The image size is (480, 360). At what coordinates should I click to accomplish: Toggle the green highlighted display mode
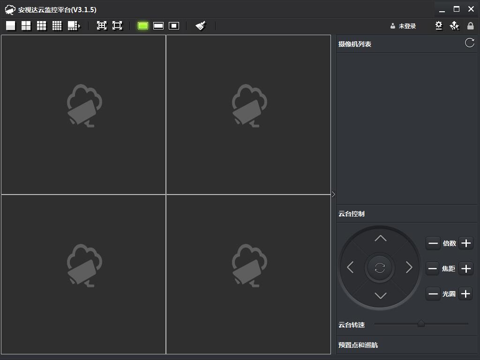click(143, 26)
